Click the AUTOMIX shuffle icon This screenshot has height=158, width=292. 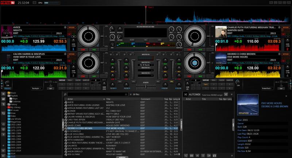226,94
